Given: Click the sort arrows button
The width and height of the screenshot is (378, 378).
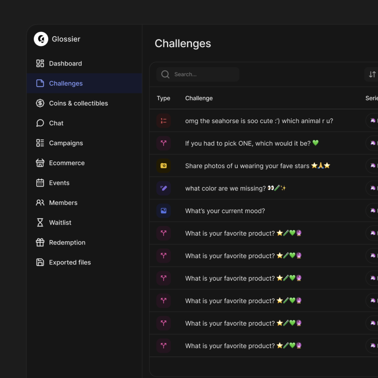Looking at the screenshot, I should [x=372, y=74].
